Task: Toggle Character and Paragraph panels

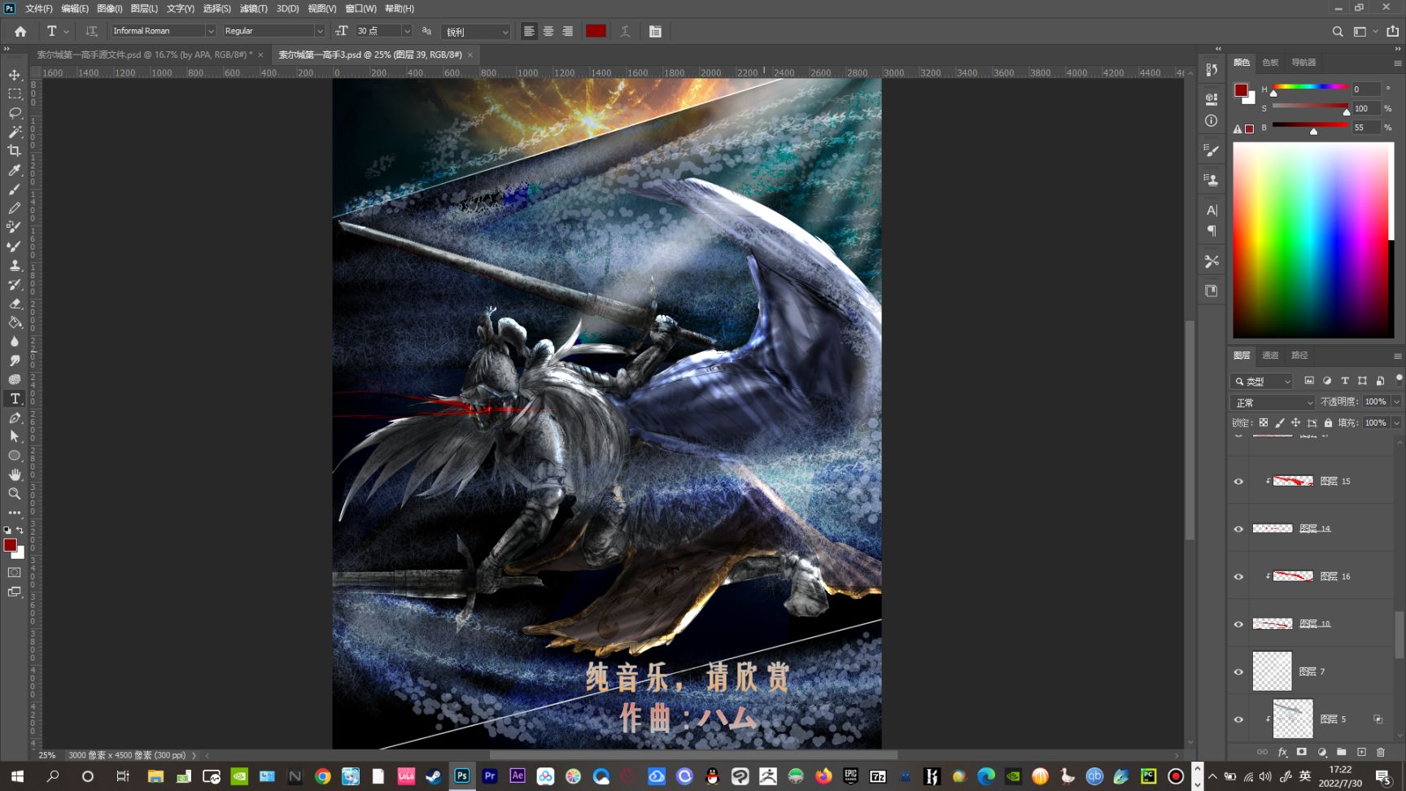Action: pos(655,31)
